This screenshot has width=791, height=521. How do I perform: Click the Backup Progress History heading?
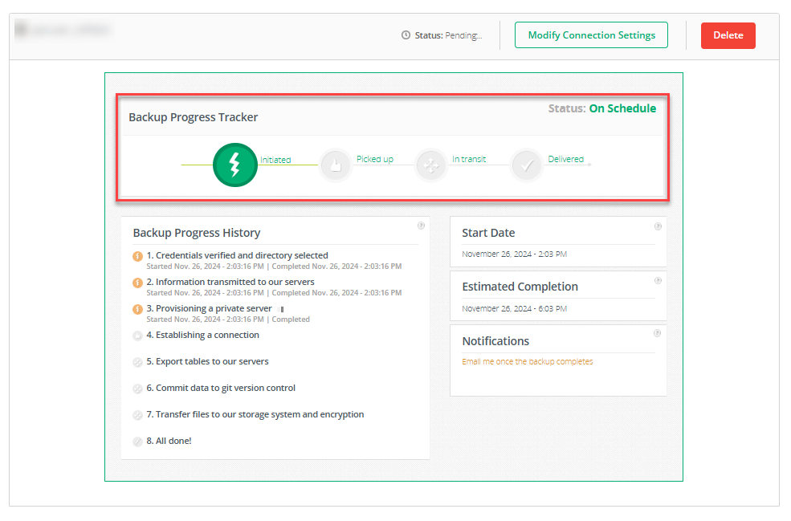pos(197,233)
